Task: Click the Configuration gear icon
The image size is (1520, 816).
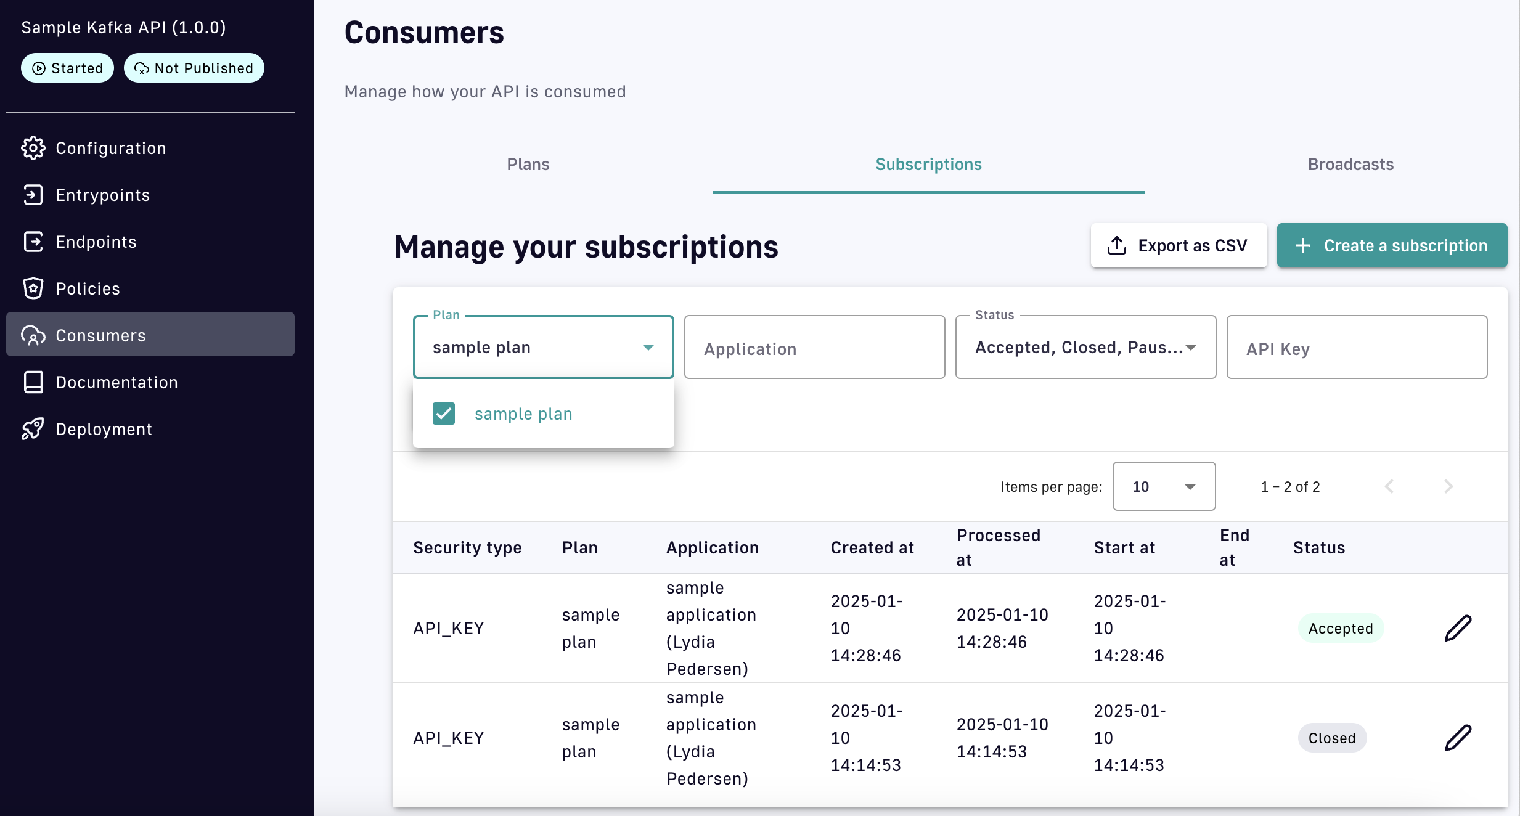Action: [33, 148]
